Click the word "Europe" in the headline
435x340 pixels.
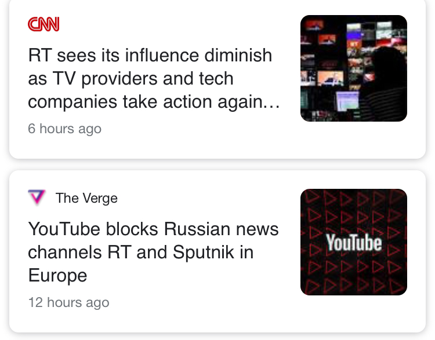(57, 275)
